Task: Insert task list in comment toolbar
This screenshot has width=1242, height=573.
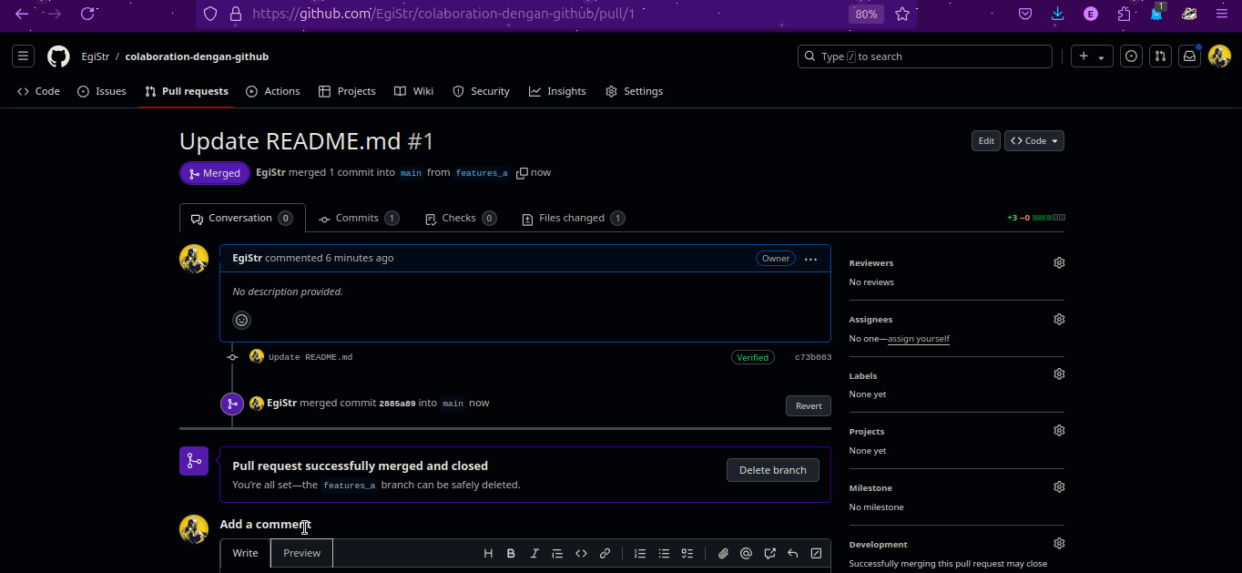Action: pos(687,553)
